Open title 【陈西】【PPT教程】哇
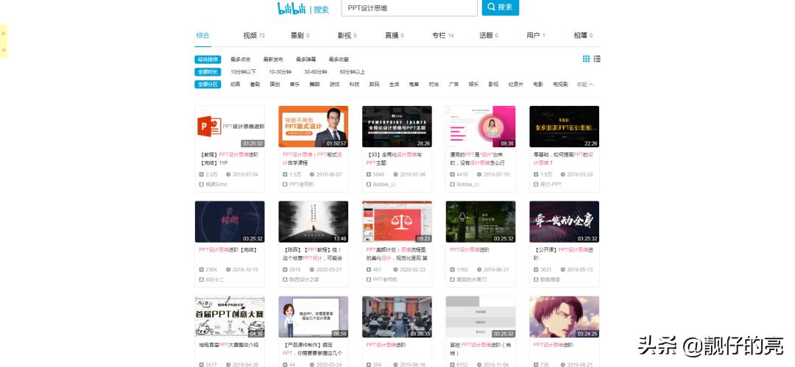795x367 pixels. coord(312,254)
